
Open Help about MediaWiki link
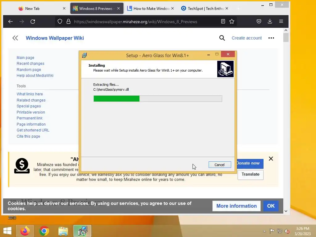[35, 76]
